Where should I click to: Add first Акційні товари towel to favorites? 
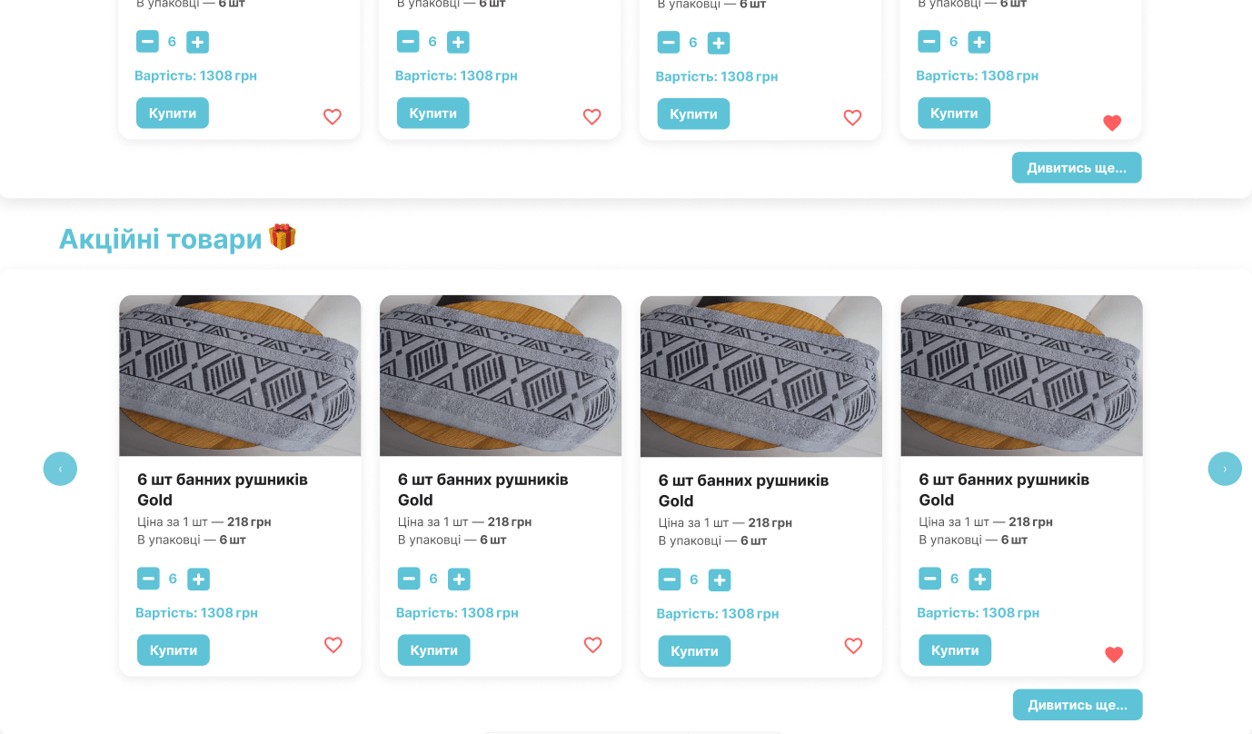[x=333, y=645]
